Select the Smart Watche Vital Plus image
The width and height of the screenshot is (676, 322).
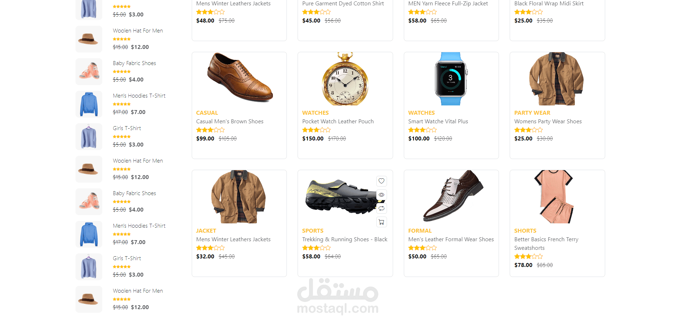[x=451, y=79]
